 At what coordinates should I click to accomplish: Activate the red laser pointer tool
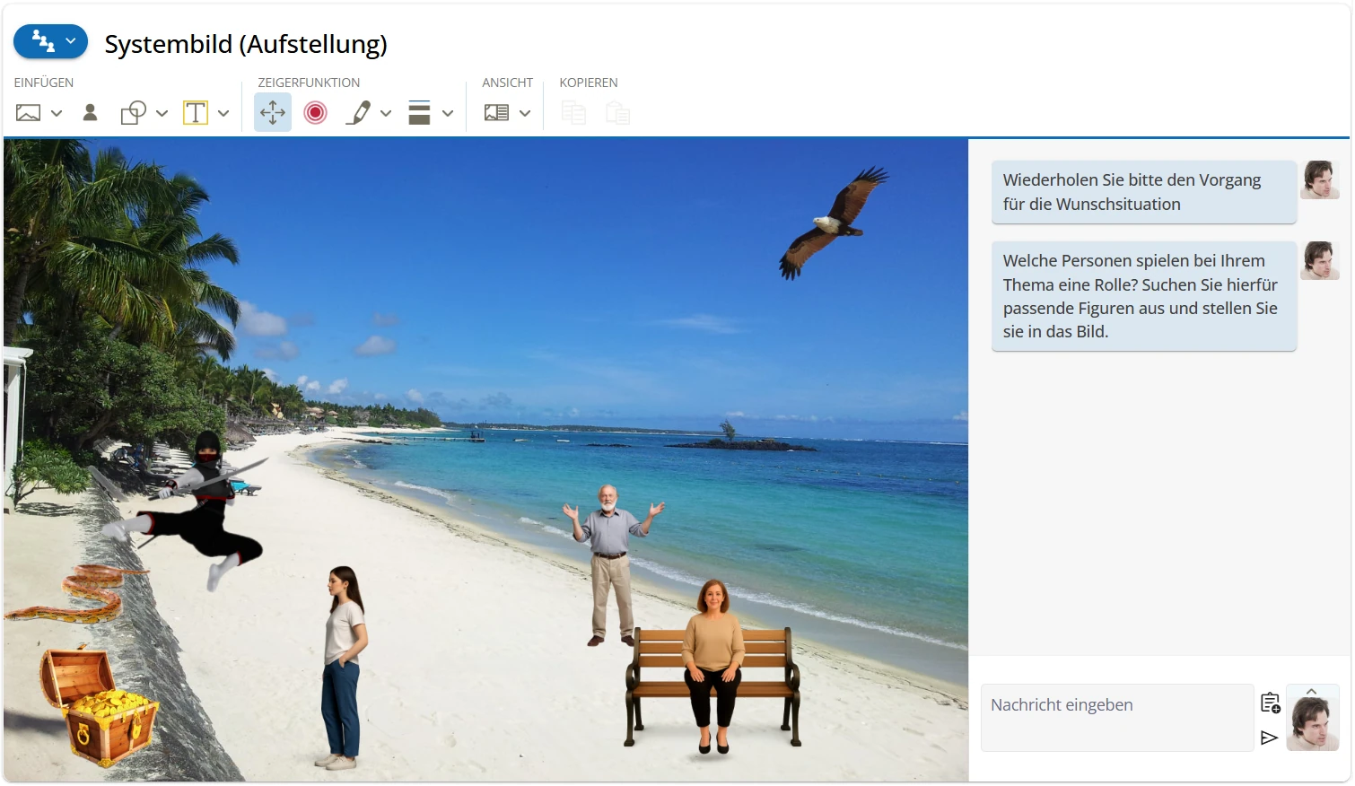pyautogui.click(x=315, y=113)
